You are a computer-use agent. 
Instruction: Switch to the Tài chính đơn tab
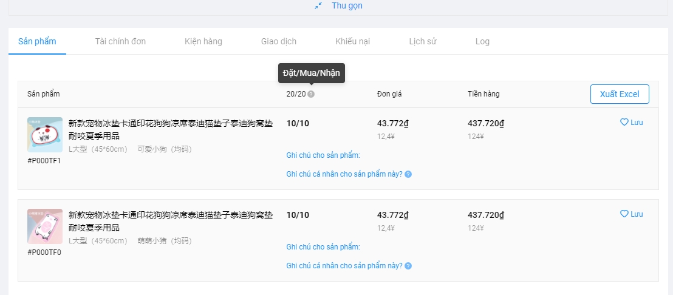click(120, 41)
